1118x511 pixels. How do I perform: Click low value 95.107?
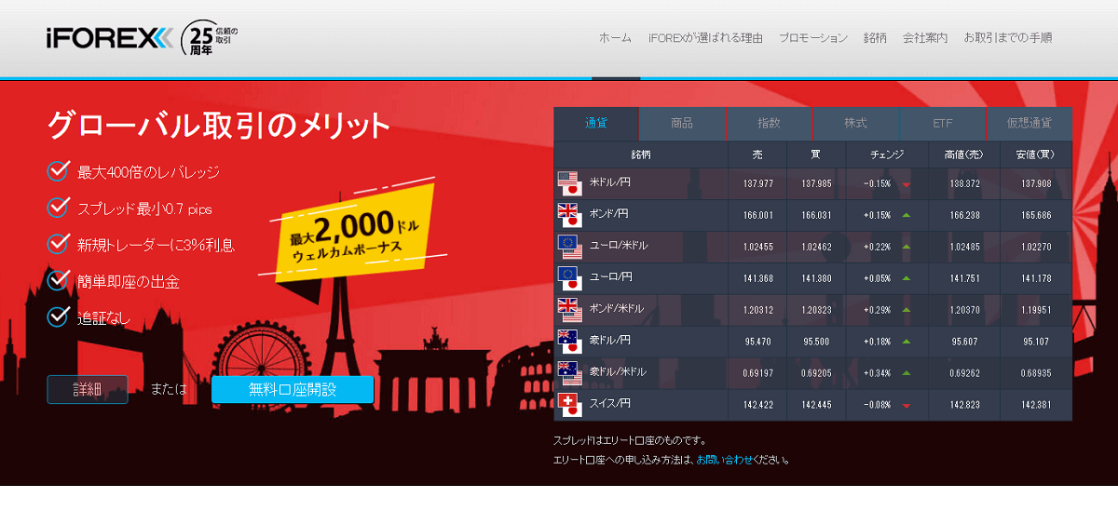pos(1036,343)
